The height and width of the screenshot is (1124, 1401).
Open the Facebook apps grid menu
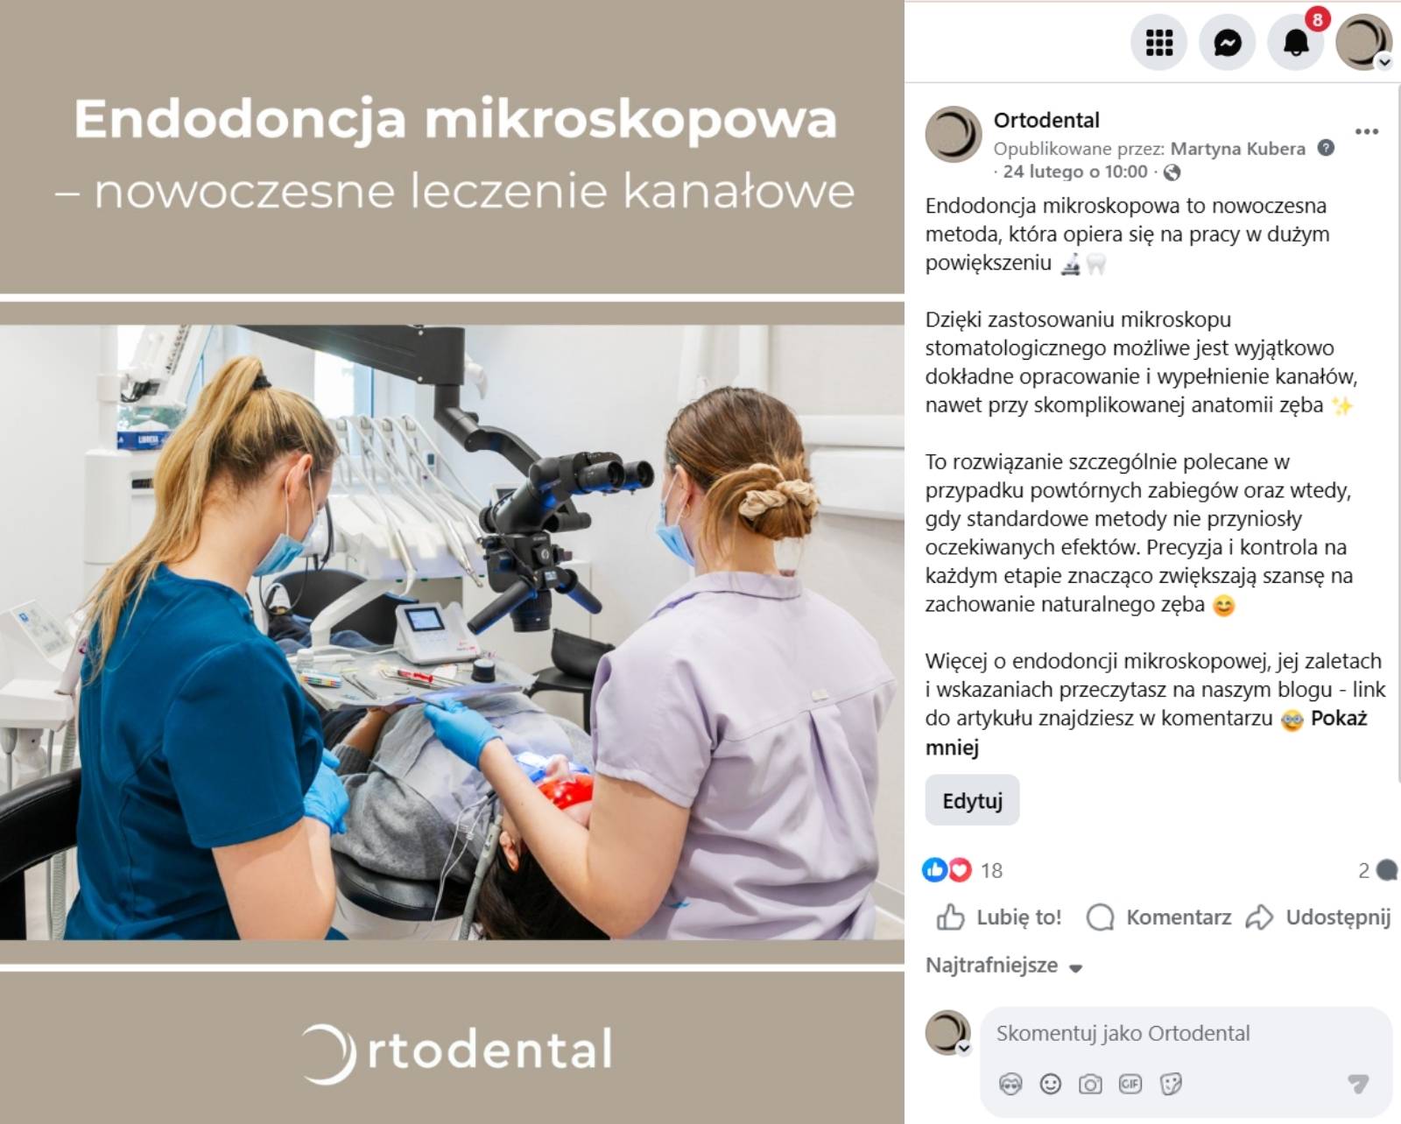[x=1159, y=42]
